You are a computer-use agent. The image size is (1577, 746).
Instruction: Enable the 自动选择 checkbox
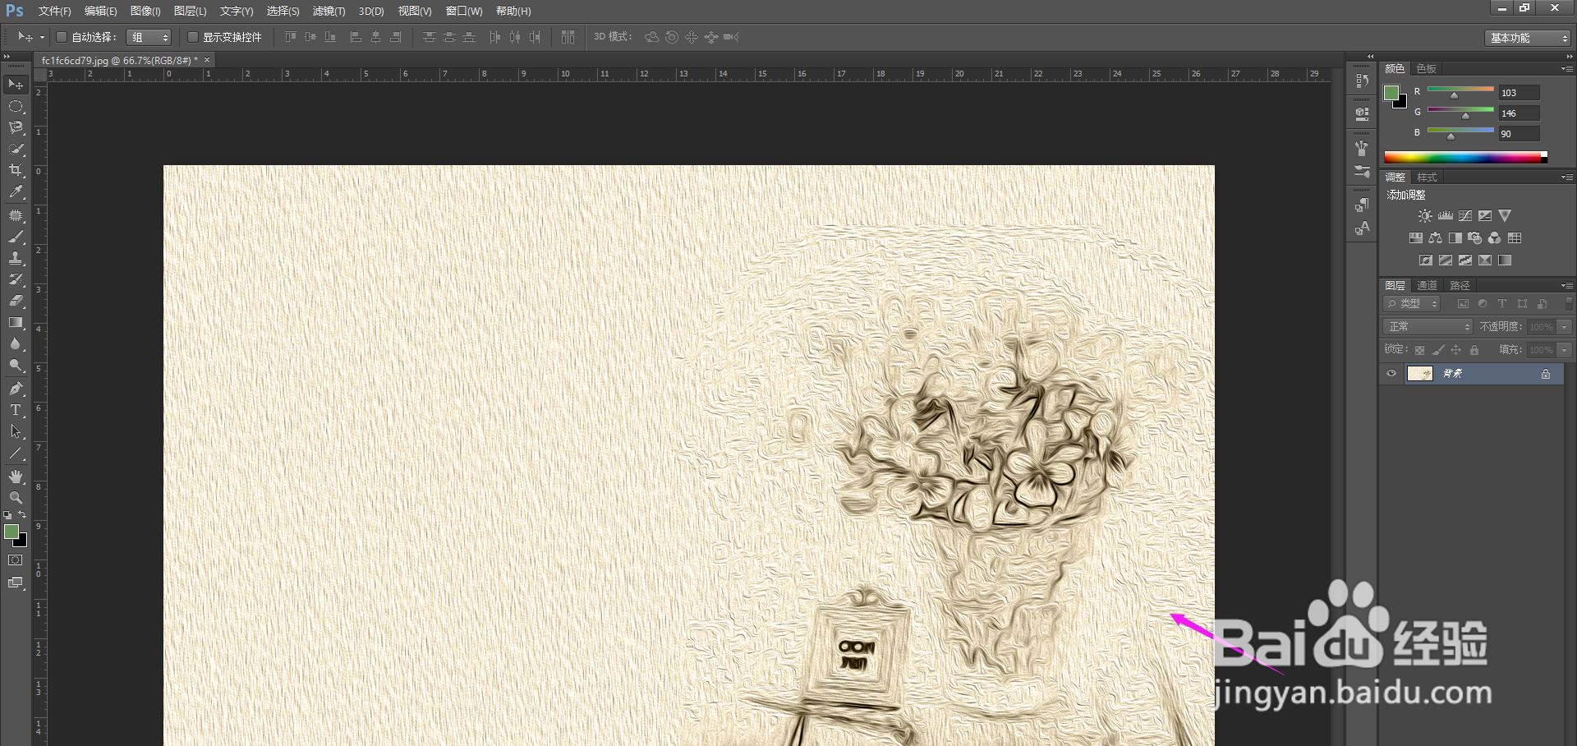coord(62,37)
